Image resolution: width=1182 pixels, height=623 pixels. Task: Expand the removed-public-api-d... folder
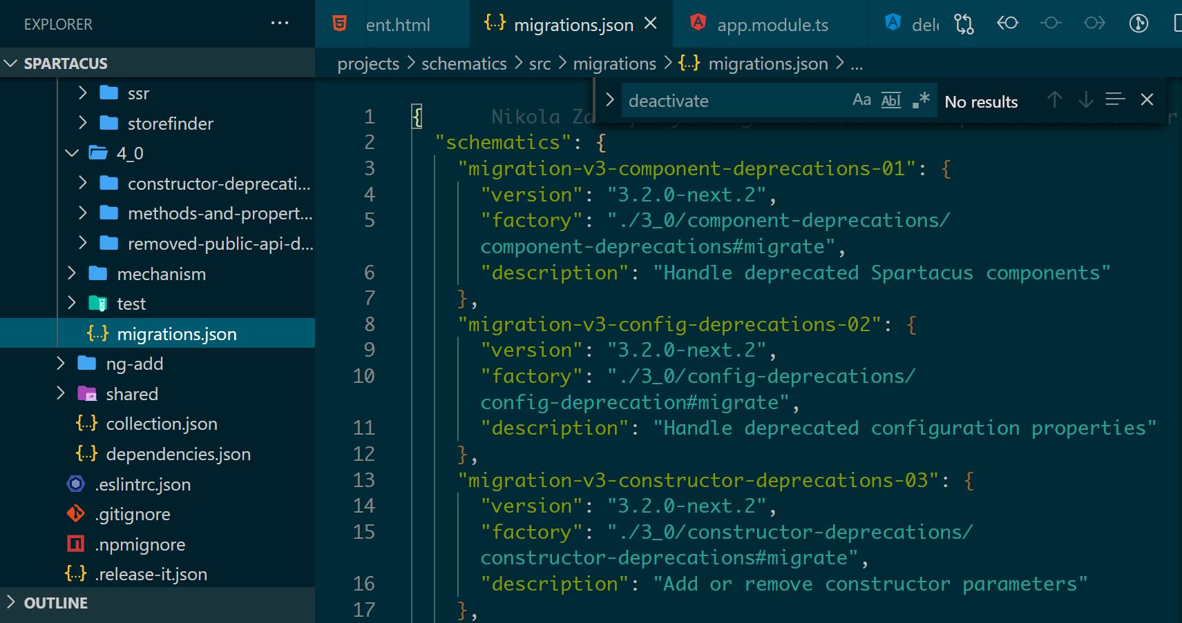pyautogui.click(x=83, y=244)
